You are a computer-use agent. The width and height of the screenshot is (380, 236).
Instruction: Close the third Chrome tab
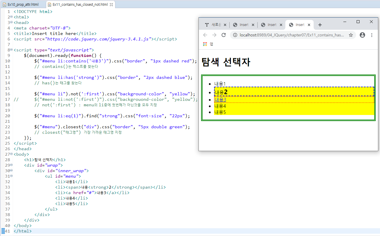[281, 25]
